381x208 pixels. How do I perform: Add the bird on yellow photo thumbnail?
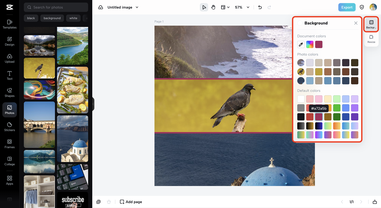click(x=39, y=68)
